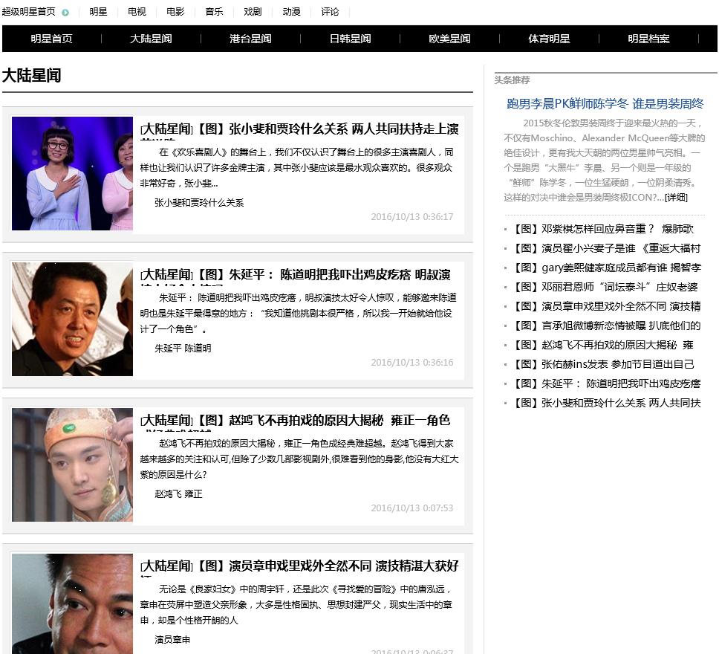The image size is (719, 654).
Task: Click the 演员章申 tag link
Action: tap(172, 639)
